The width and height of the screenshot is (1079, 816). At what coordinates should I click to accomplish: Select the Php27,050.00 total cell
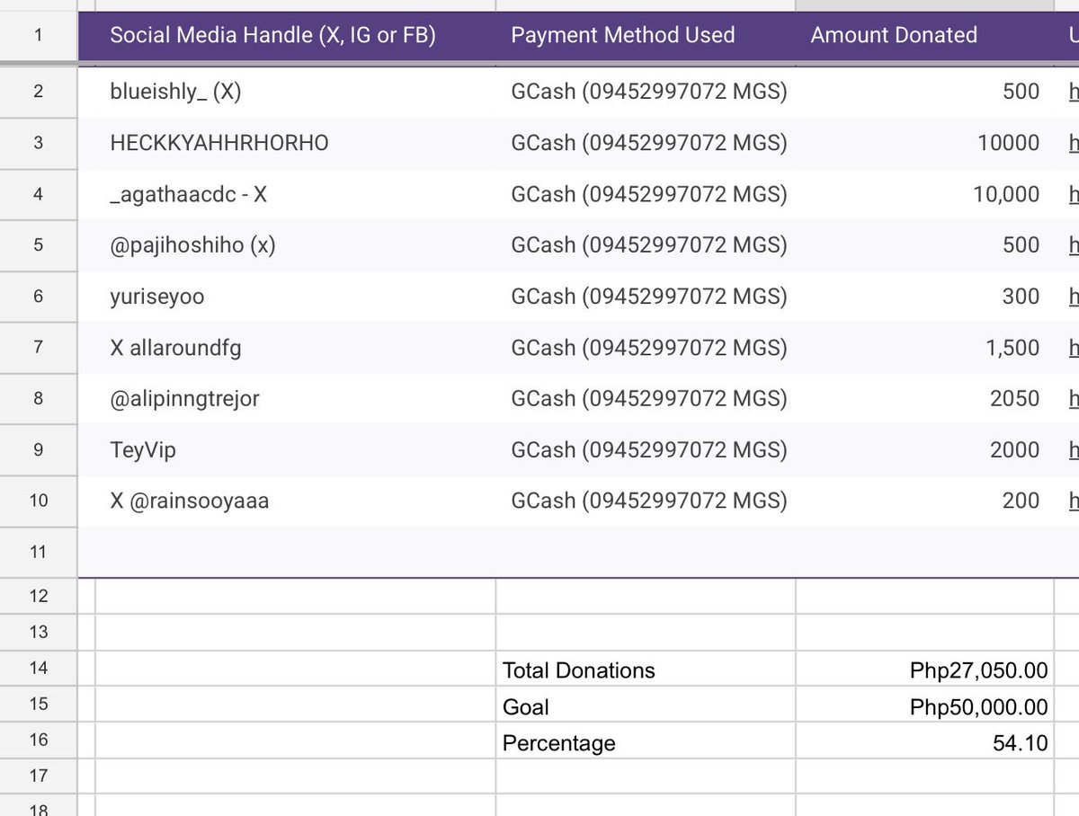(924, 670)
